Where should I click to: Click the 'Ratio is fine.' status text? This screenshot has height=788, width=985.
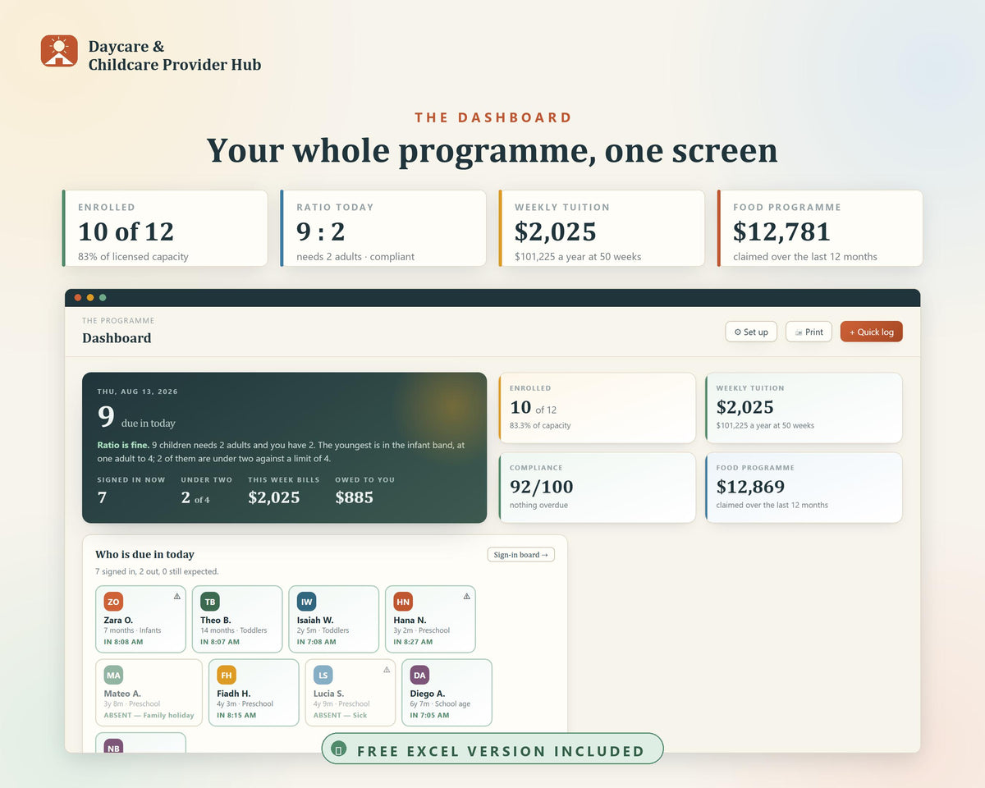pos(122,445)
